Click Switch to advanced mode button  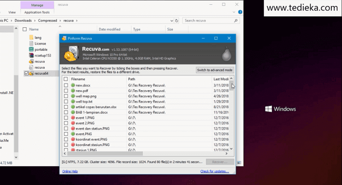tap(215, 70)
